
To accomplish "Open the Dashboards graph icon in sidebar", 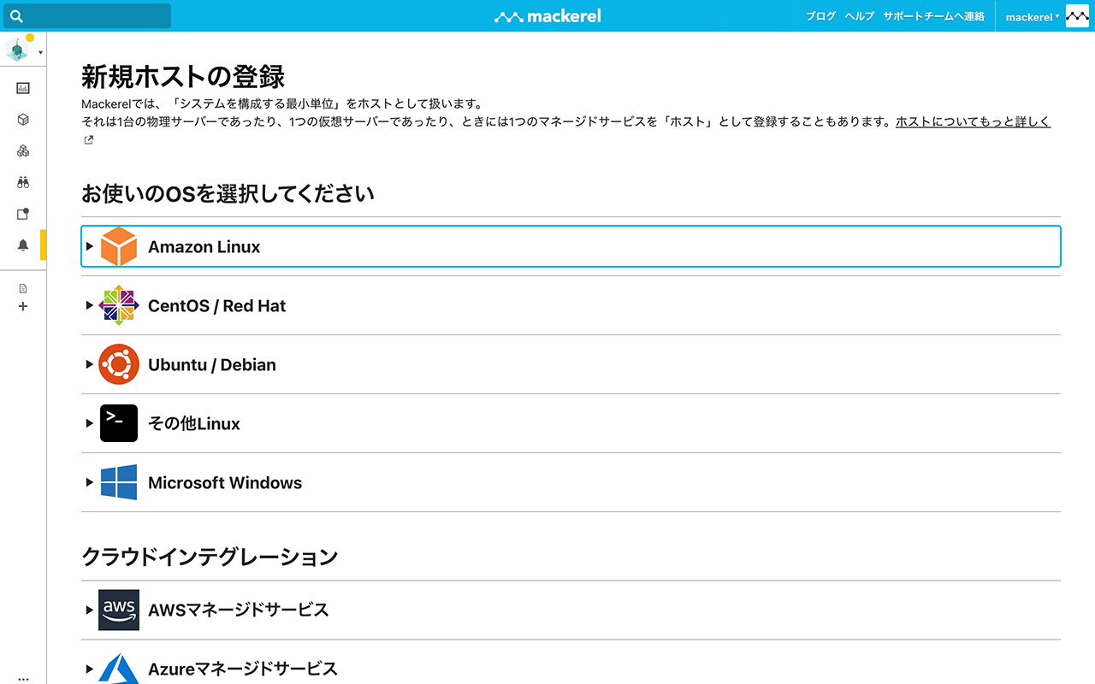I will point(22,87).
